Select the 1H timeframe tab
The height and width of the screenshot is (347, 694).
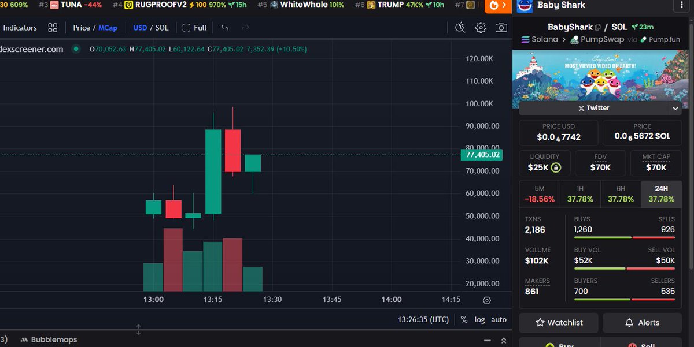point(580,194)
